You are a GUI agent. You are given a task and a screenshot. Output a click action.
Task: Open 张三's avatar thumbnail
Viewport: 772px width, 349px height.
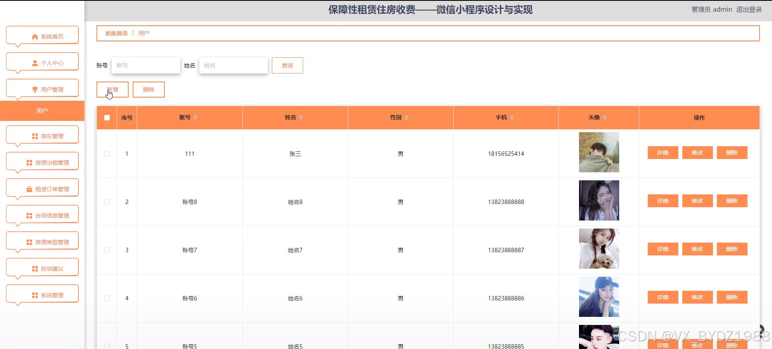[599, 152]
